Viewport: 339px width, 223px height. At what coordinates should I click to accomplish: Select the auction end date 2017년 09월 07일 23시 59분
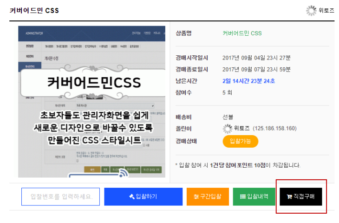pos(257,70)
